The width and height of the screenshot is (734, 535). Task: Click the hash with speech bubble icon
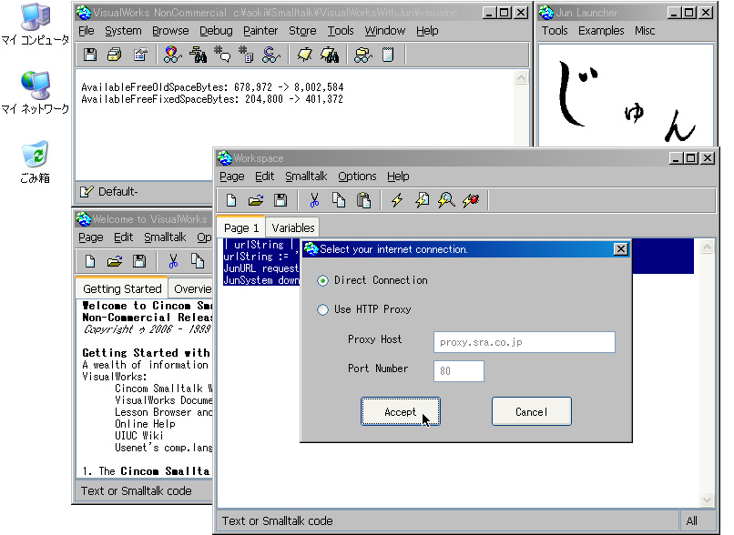point(222,56)
